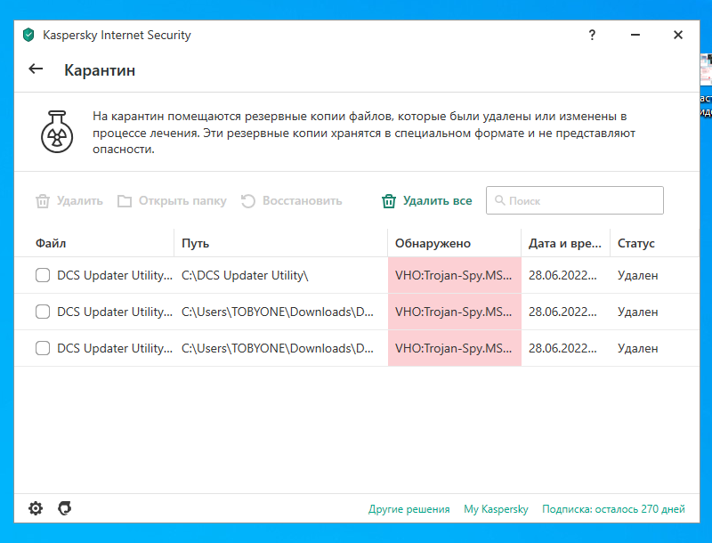This screenshot has height=543, width=712.
Task: Sort by the Файл column header
Action: (51, 243)
